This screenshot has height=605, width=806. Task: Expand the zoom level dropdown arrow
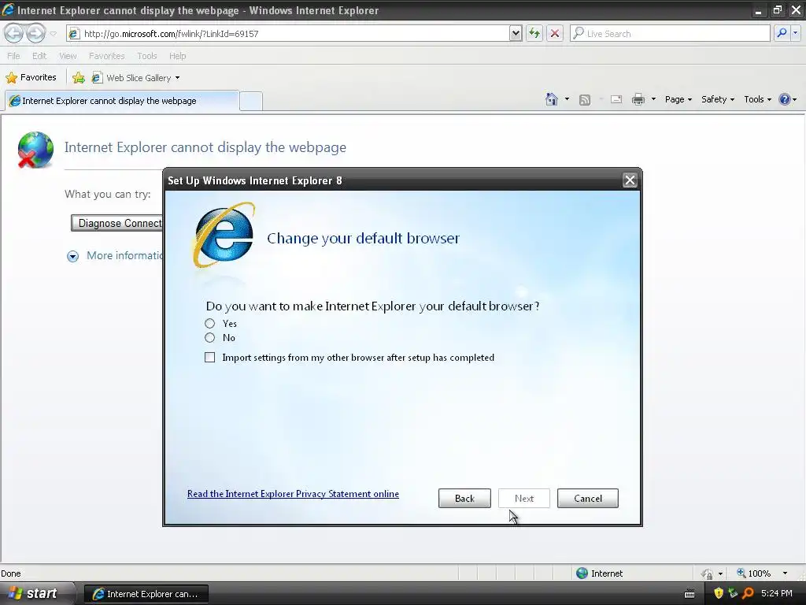(785, 573)
